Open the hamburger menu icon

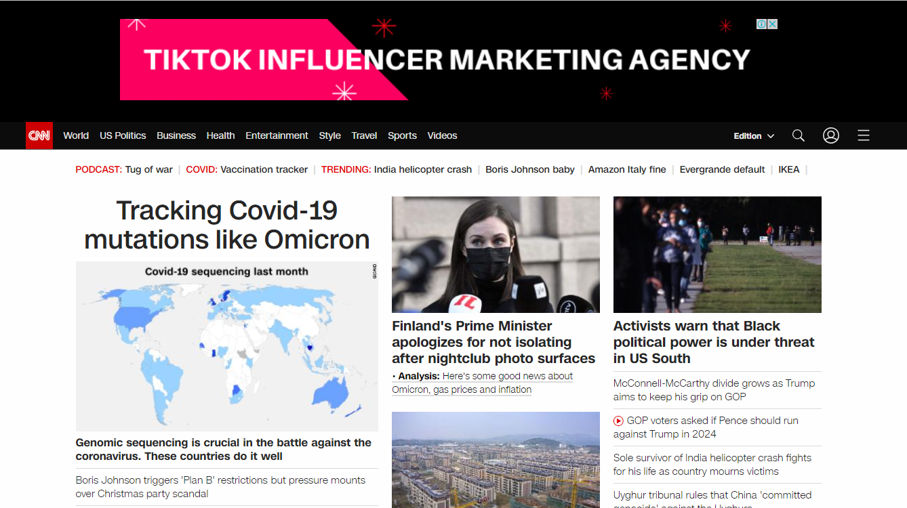(864, 135)
